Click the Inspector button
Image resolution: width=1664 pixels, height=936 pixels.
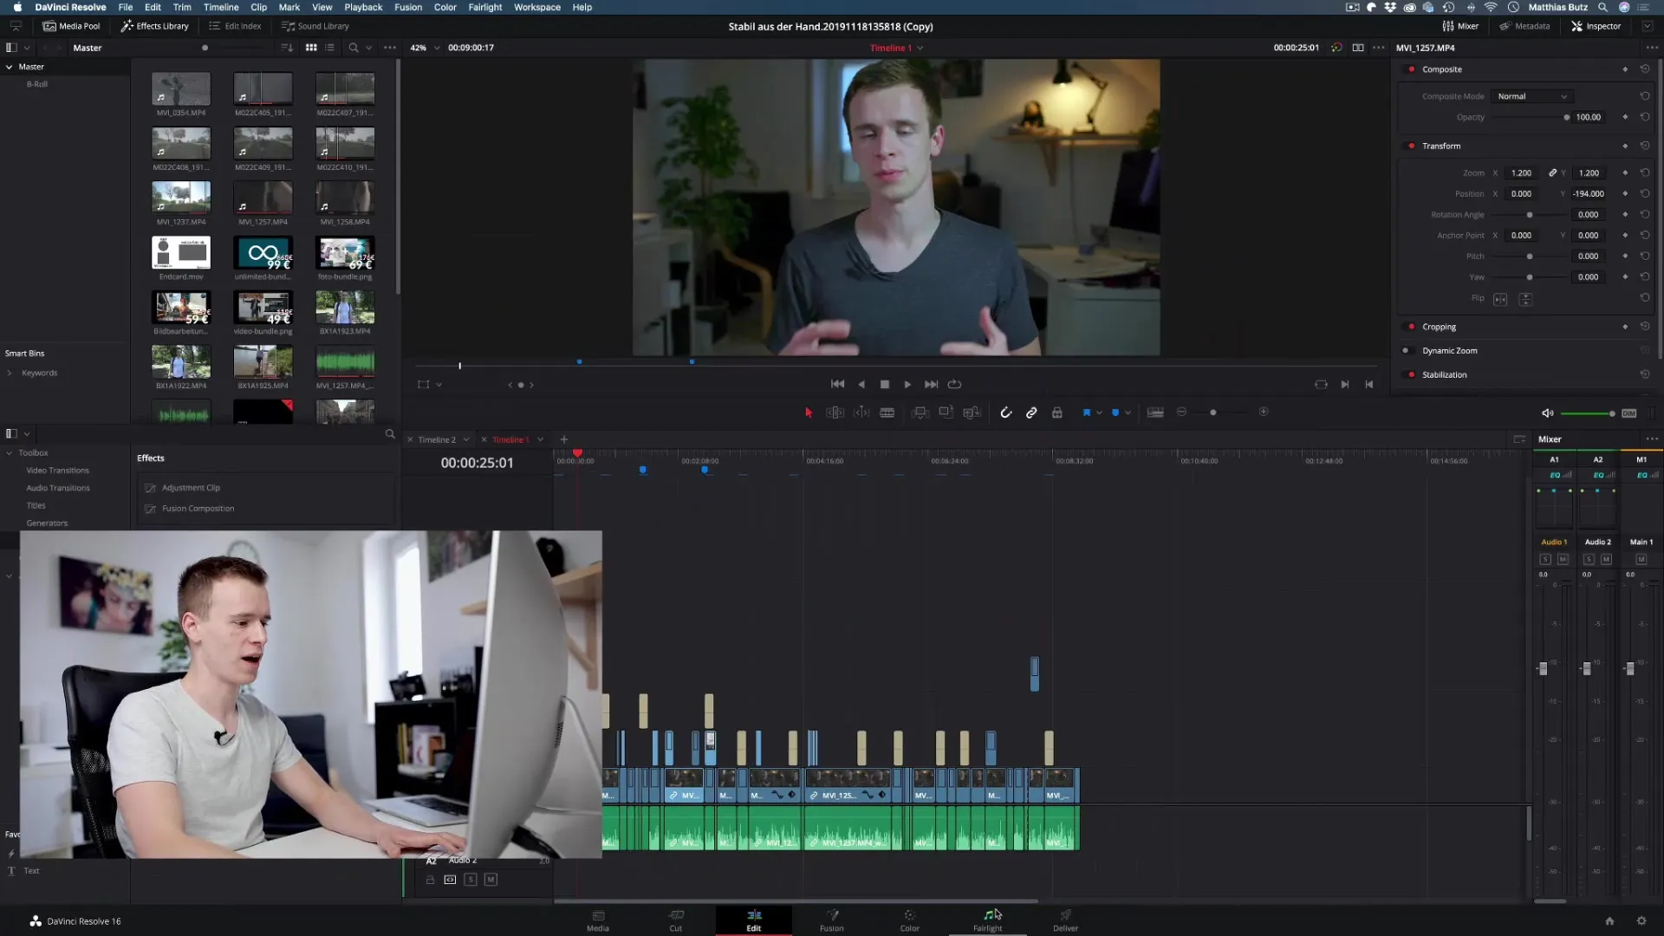point(1596,26)
